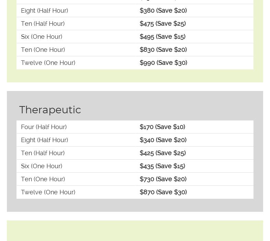Screen dimensions: 270x241
Task: Select Four (Half Hour) package label
Action: click(x=44, y=127)
